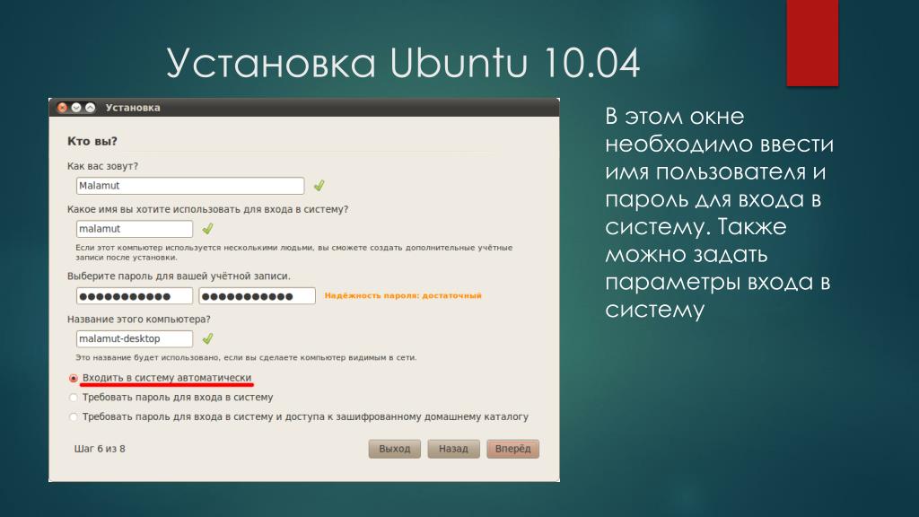Close the Установка installer window
919x517 pixels.
click(63, 108)
